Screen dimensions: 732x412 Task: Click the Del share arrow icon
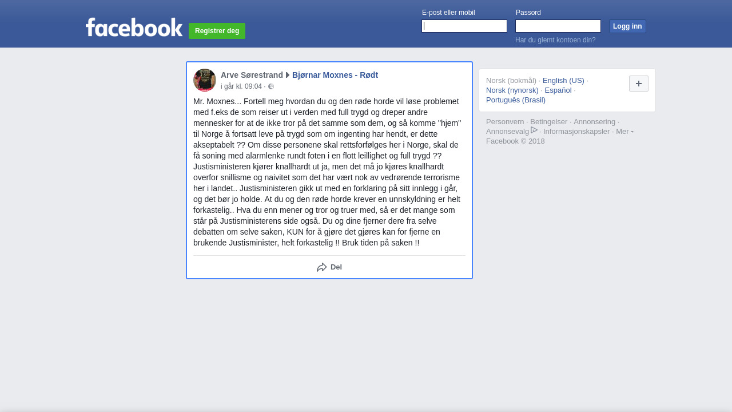click(322, 267)
